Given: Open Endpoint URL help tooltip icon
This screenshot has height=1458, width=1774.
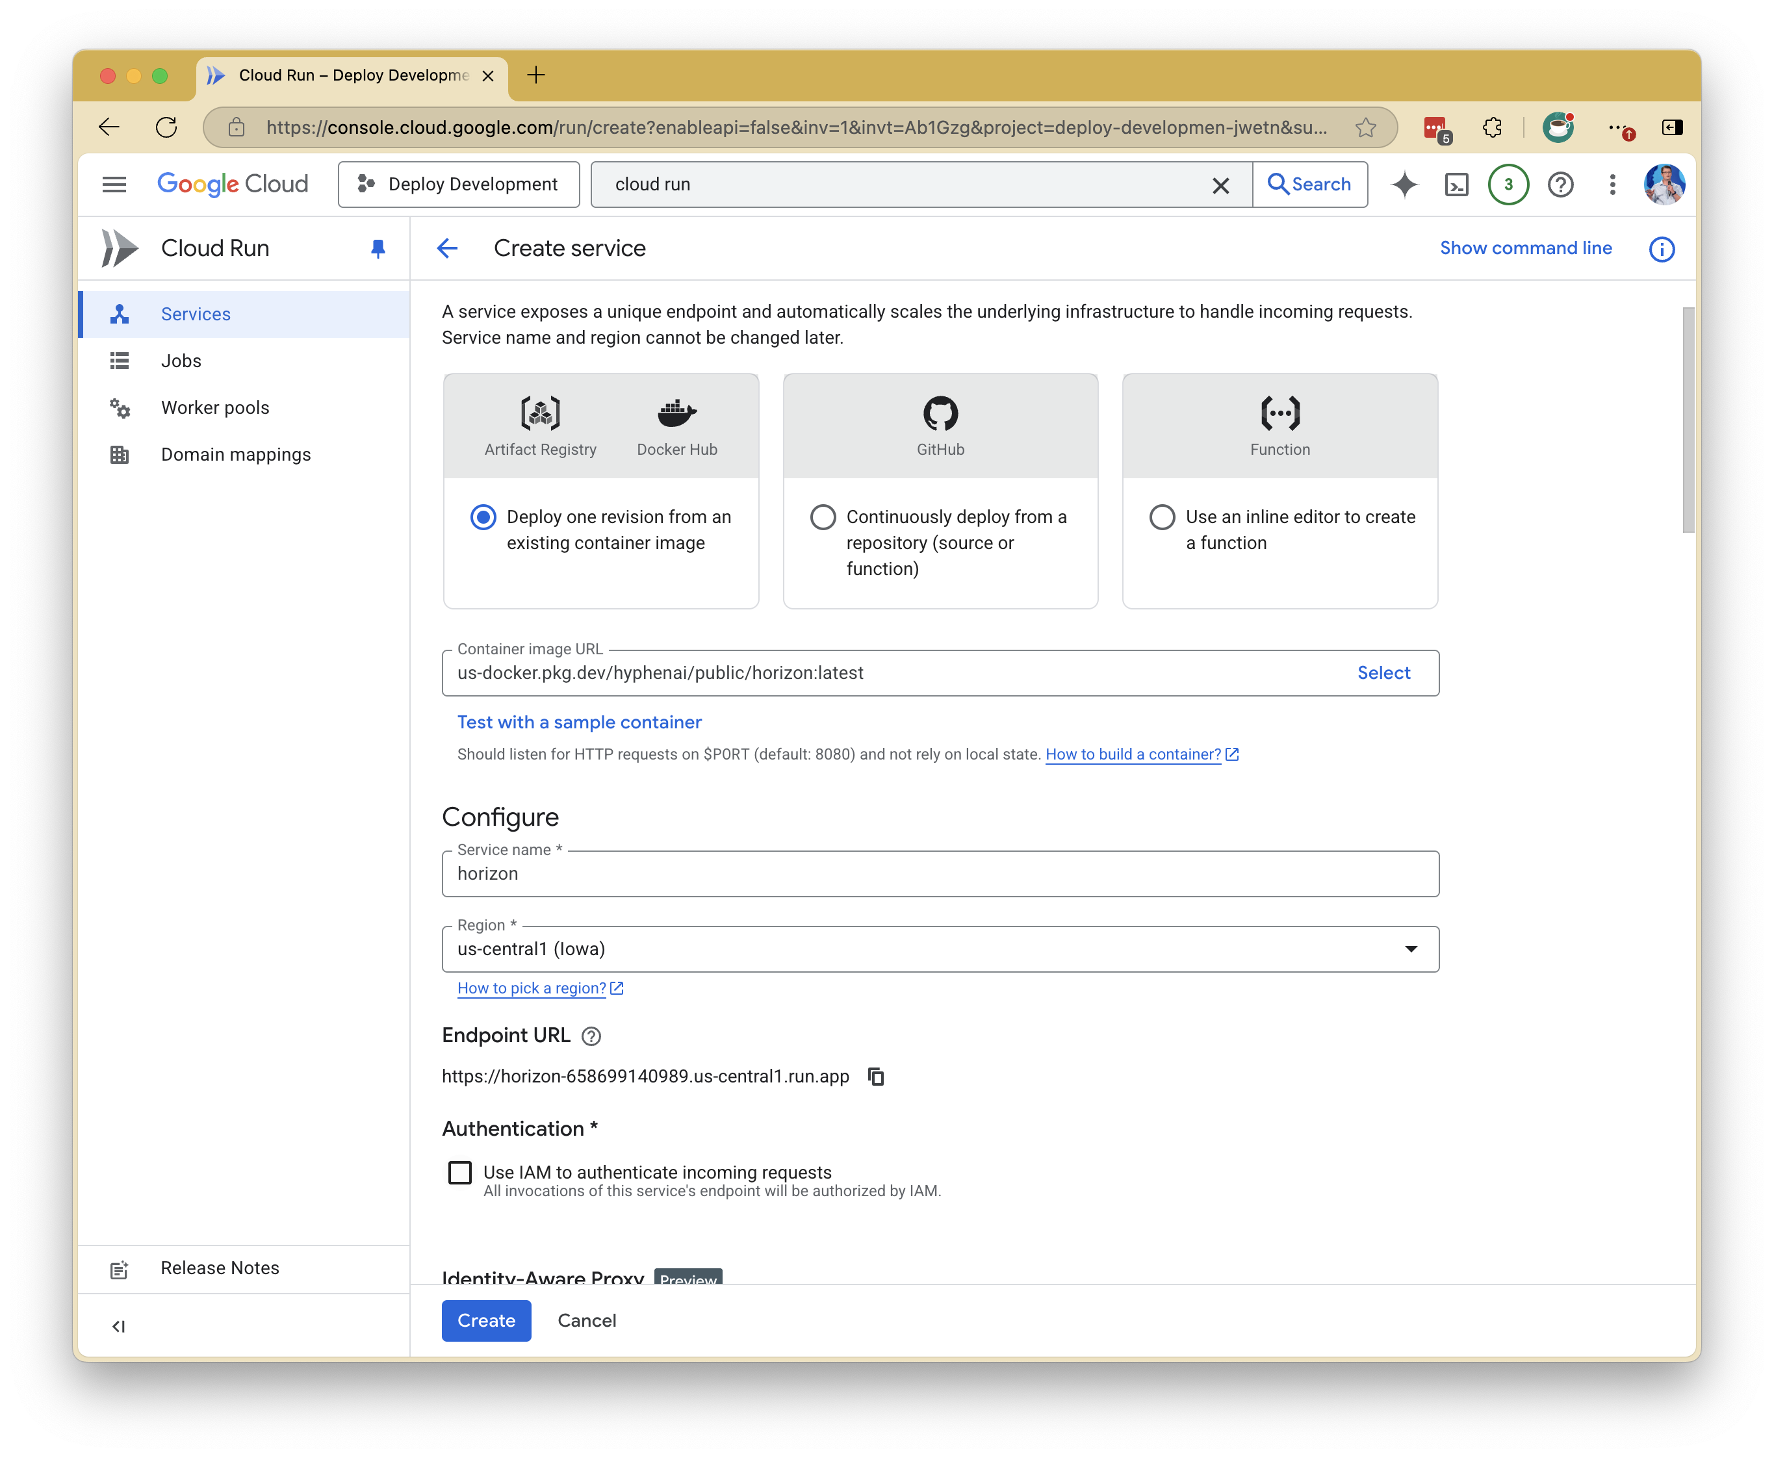Looking at the screenshot, I should point(591,1036).
